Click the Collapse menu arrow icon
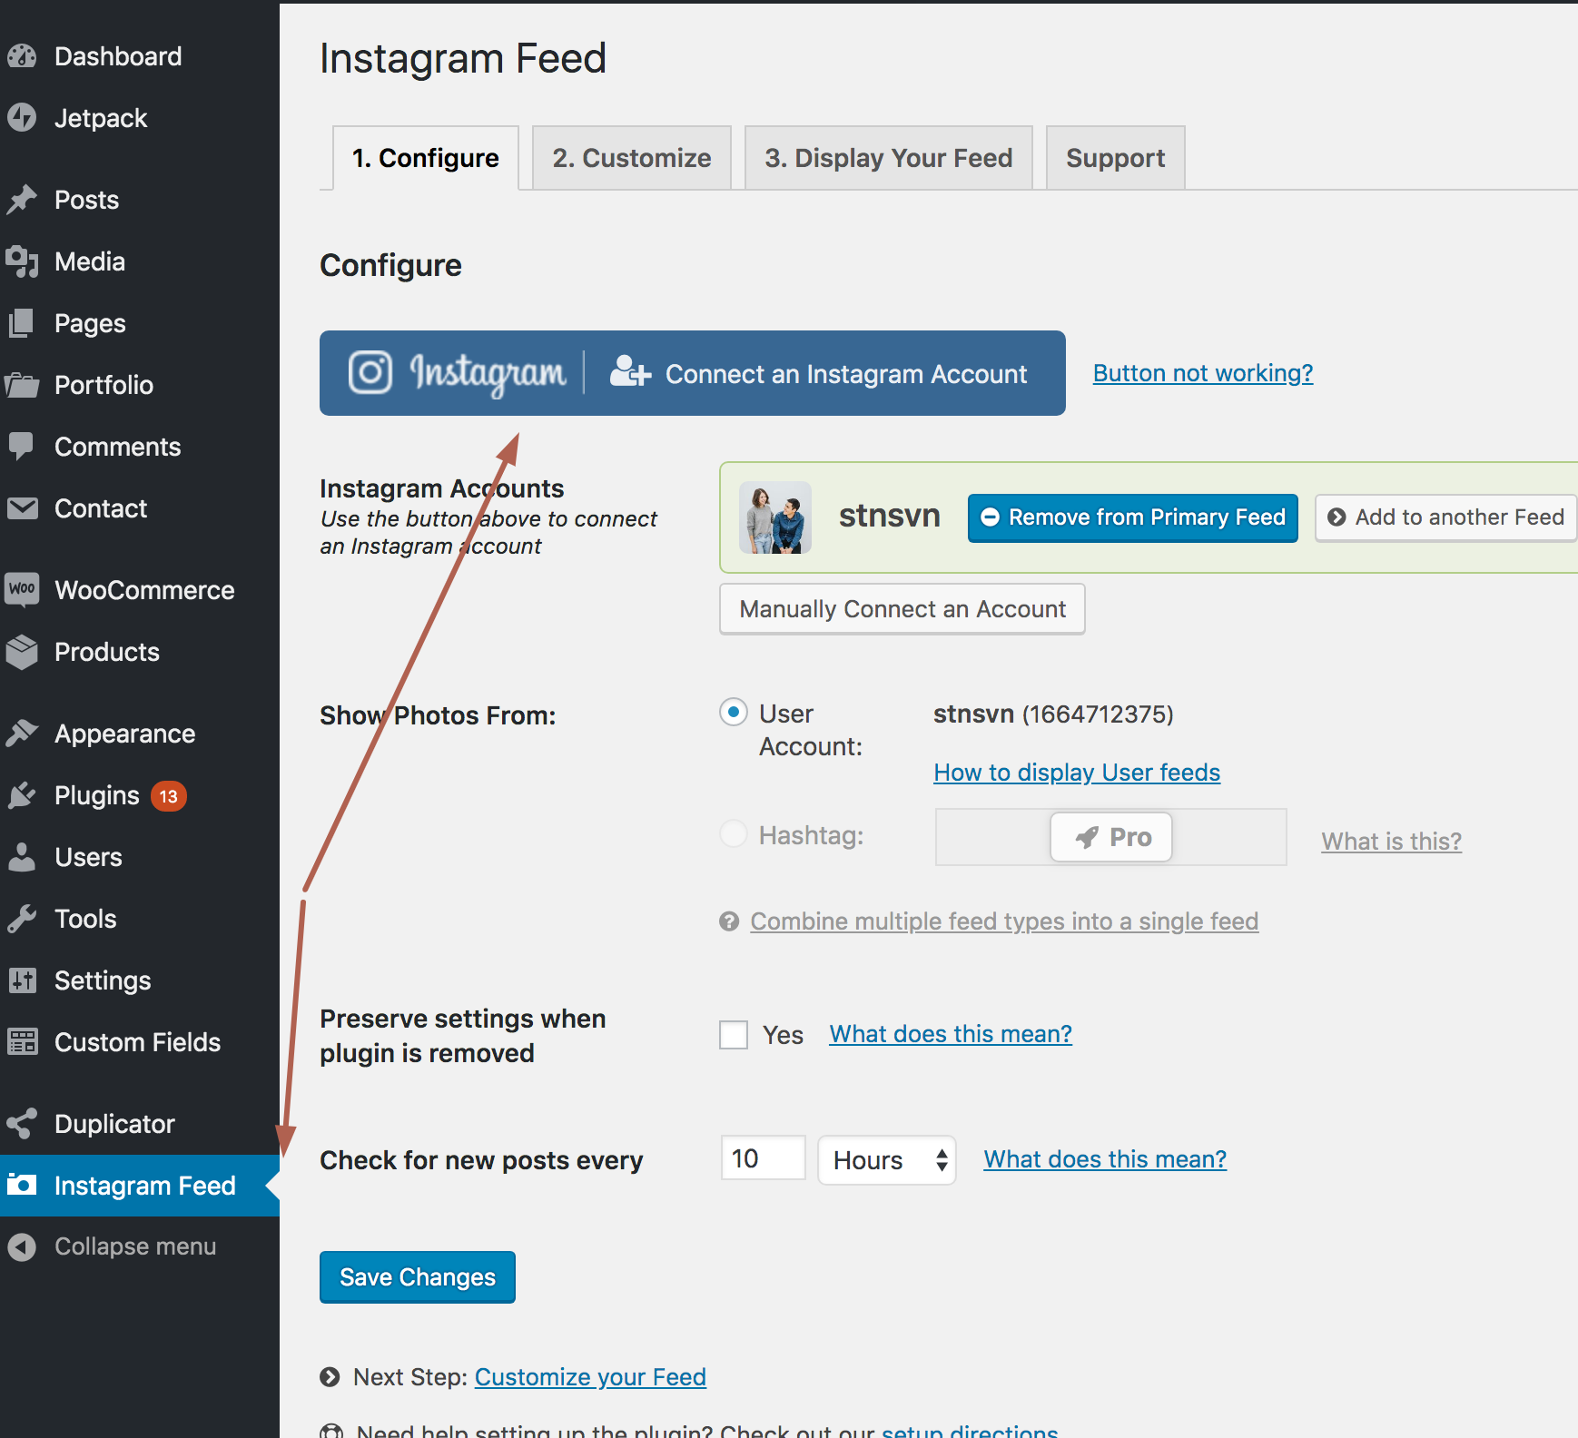This screenshot has width=1578, height=1438. [22, 1246]
